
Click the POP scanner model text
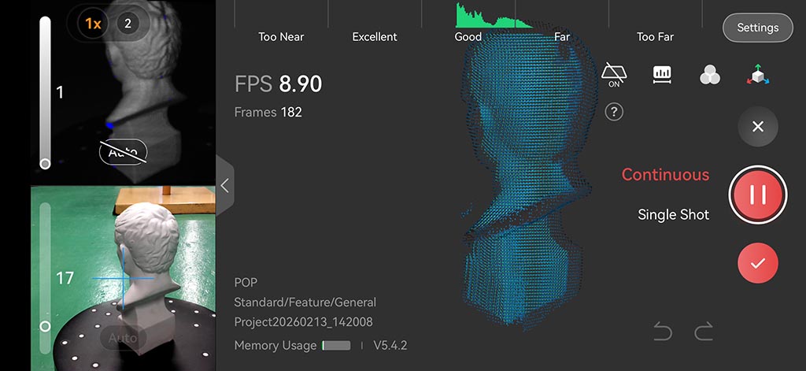pyautogui.click(x=246, y=283)
